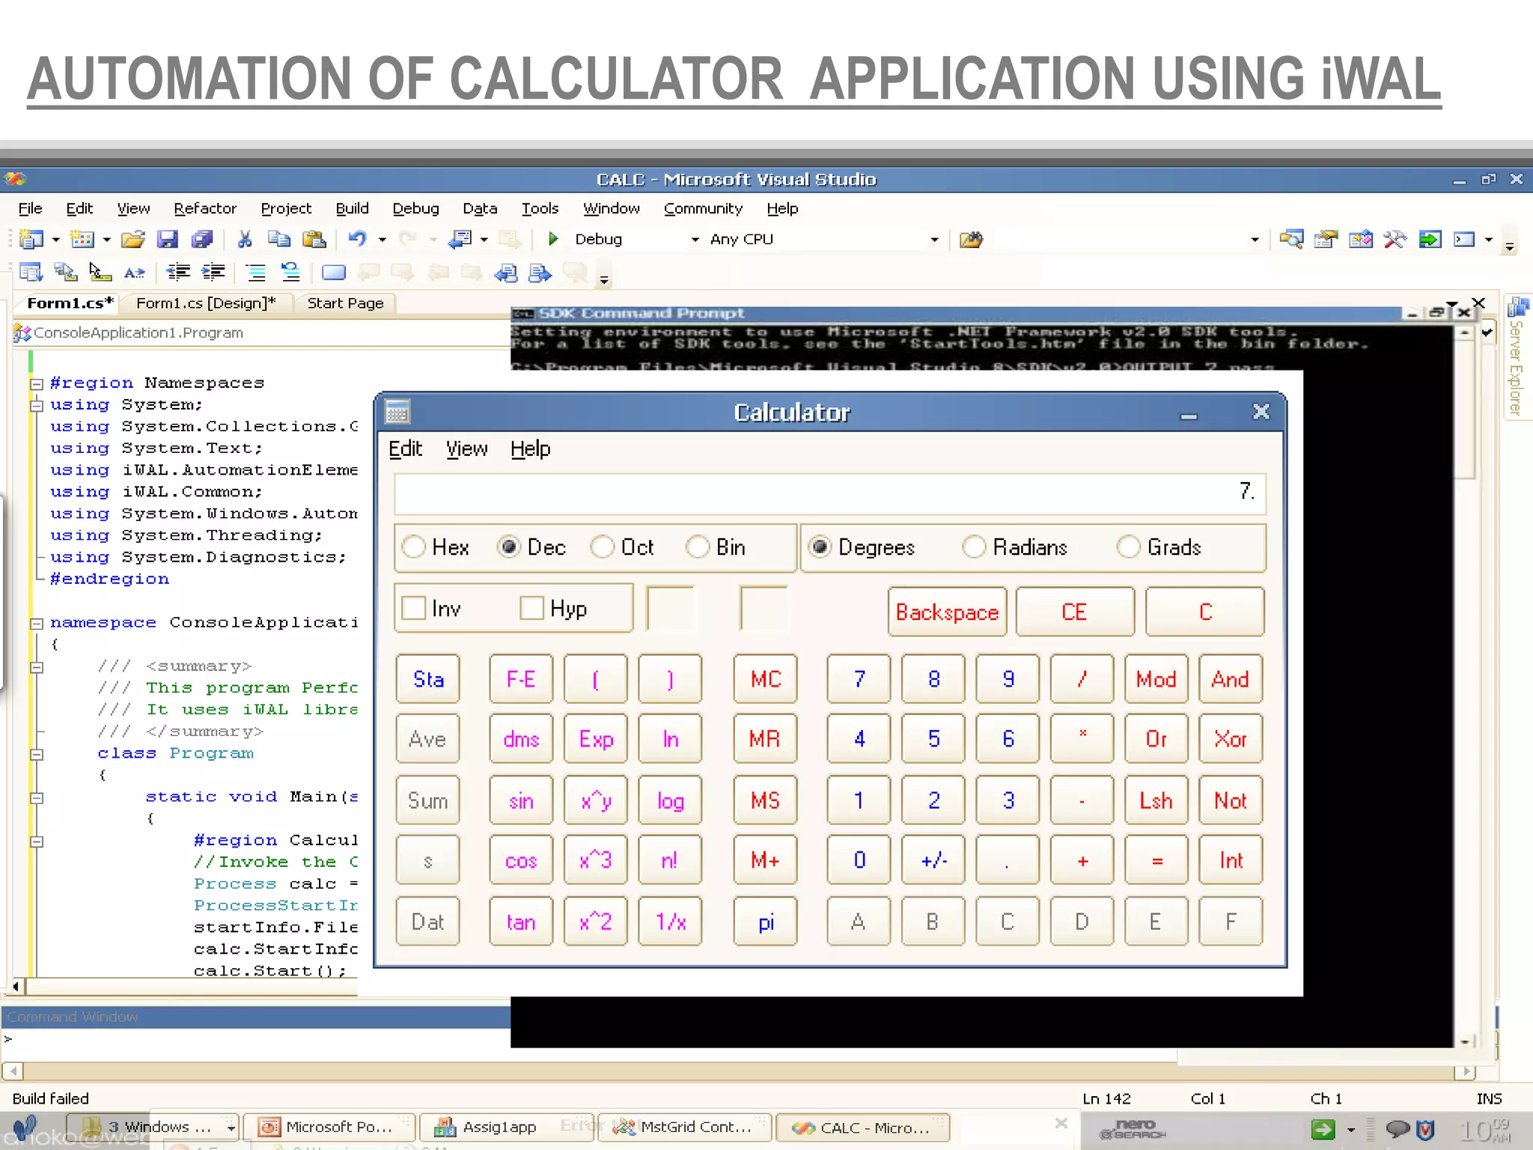This screenshot has height=1150, width=1533.
Task: Open the Refactor menu
Action: (205, 208)
